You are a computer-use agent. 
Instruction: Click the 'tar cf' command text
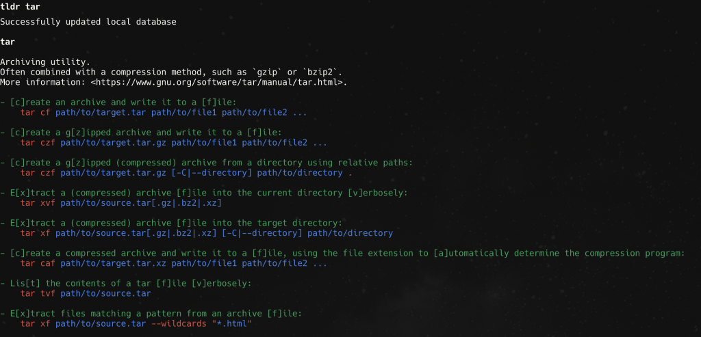tap(36, 113)
